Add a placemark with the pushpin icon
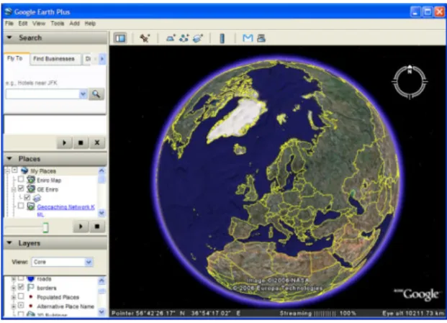447x323 pixels. [x=145, y=38]
